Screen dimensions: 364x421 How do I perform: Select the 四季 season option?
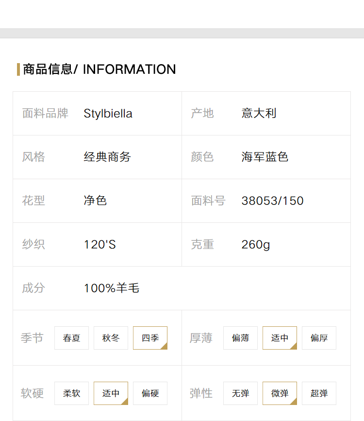[x=150, y=338]
